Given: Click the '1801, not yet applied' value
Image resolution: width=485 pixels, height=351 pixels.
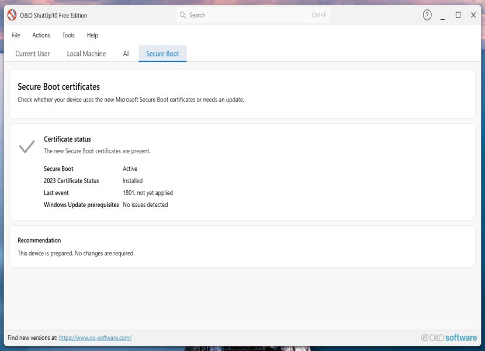Looking at the screenshot, I should tap(148, 193).
